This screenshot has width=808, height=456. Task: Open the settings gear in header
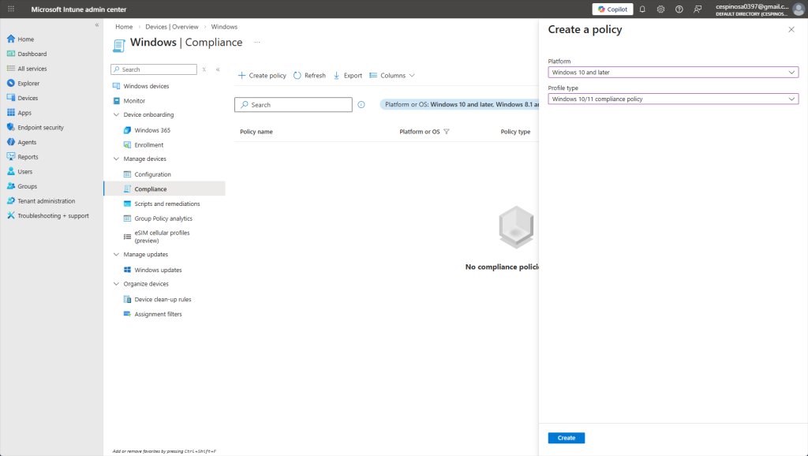(660, 9)
